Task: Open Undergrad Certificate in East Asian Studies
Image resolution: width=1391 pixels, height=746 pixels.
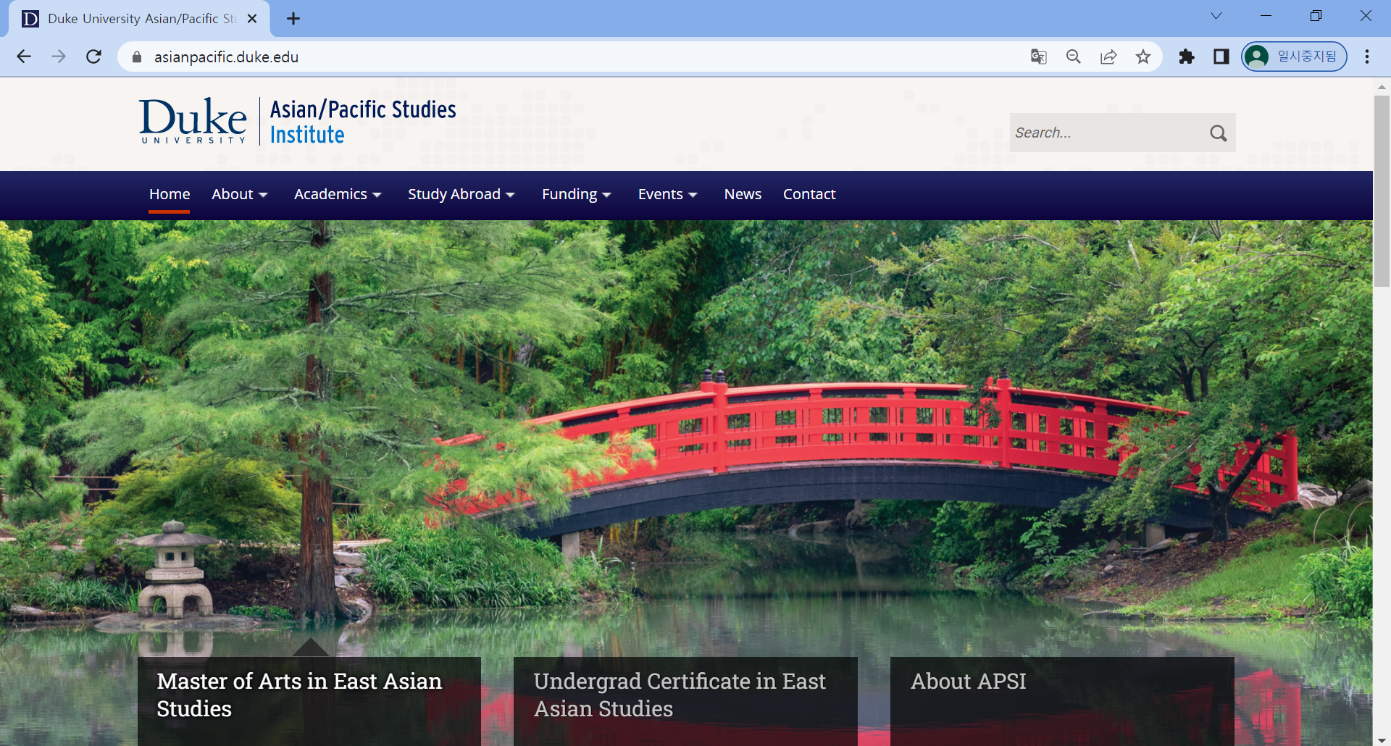Action: click(685, 700)
